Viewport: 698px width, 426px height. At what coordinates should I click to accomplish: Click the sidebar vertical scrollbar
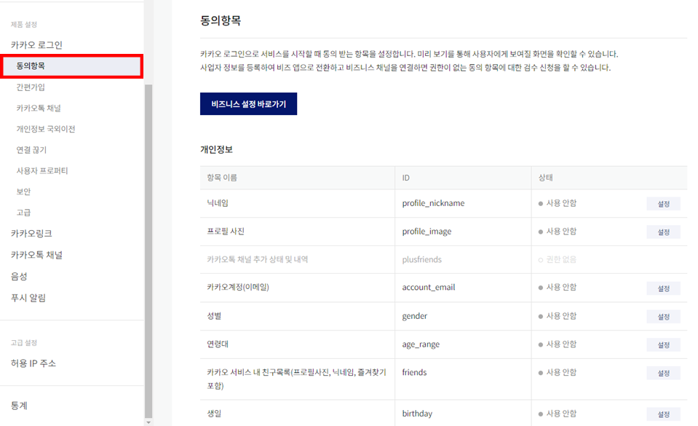tap(148, 251)
